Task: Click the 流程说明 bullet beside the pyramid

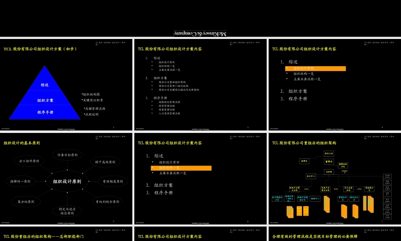Action: coord(91,114)
